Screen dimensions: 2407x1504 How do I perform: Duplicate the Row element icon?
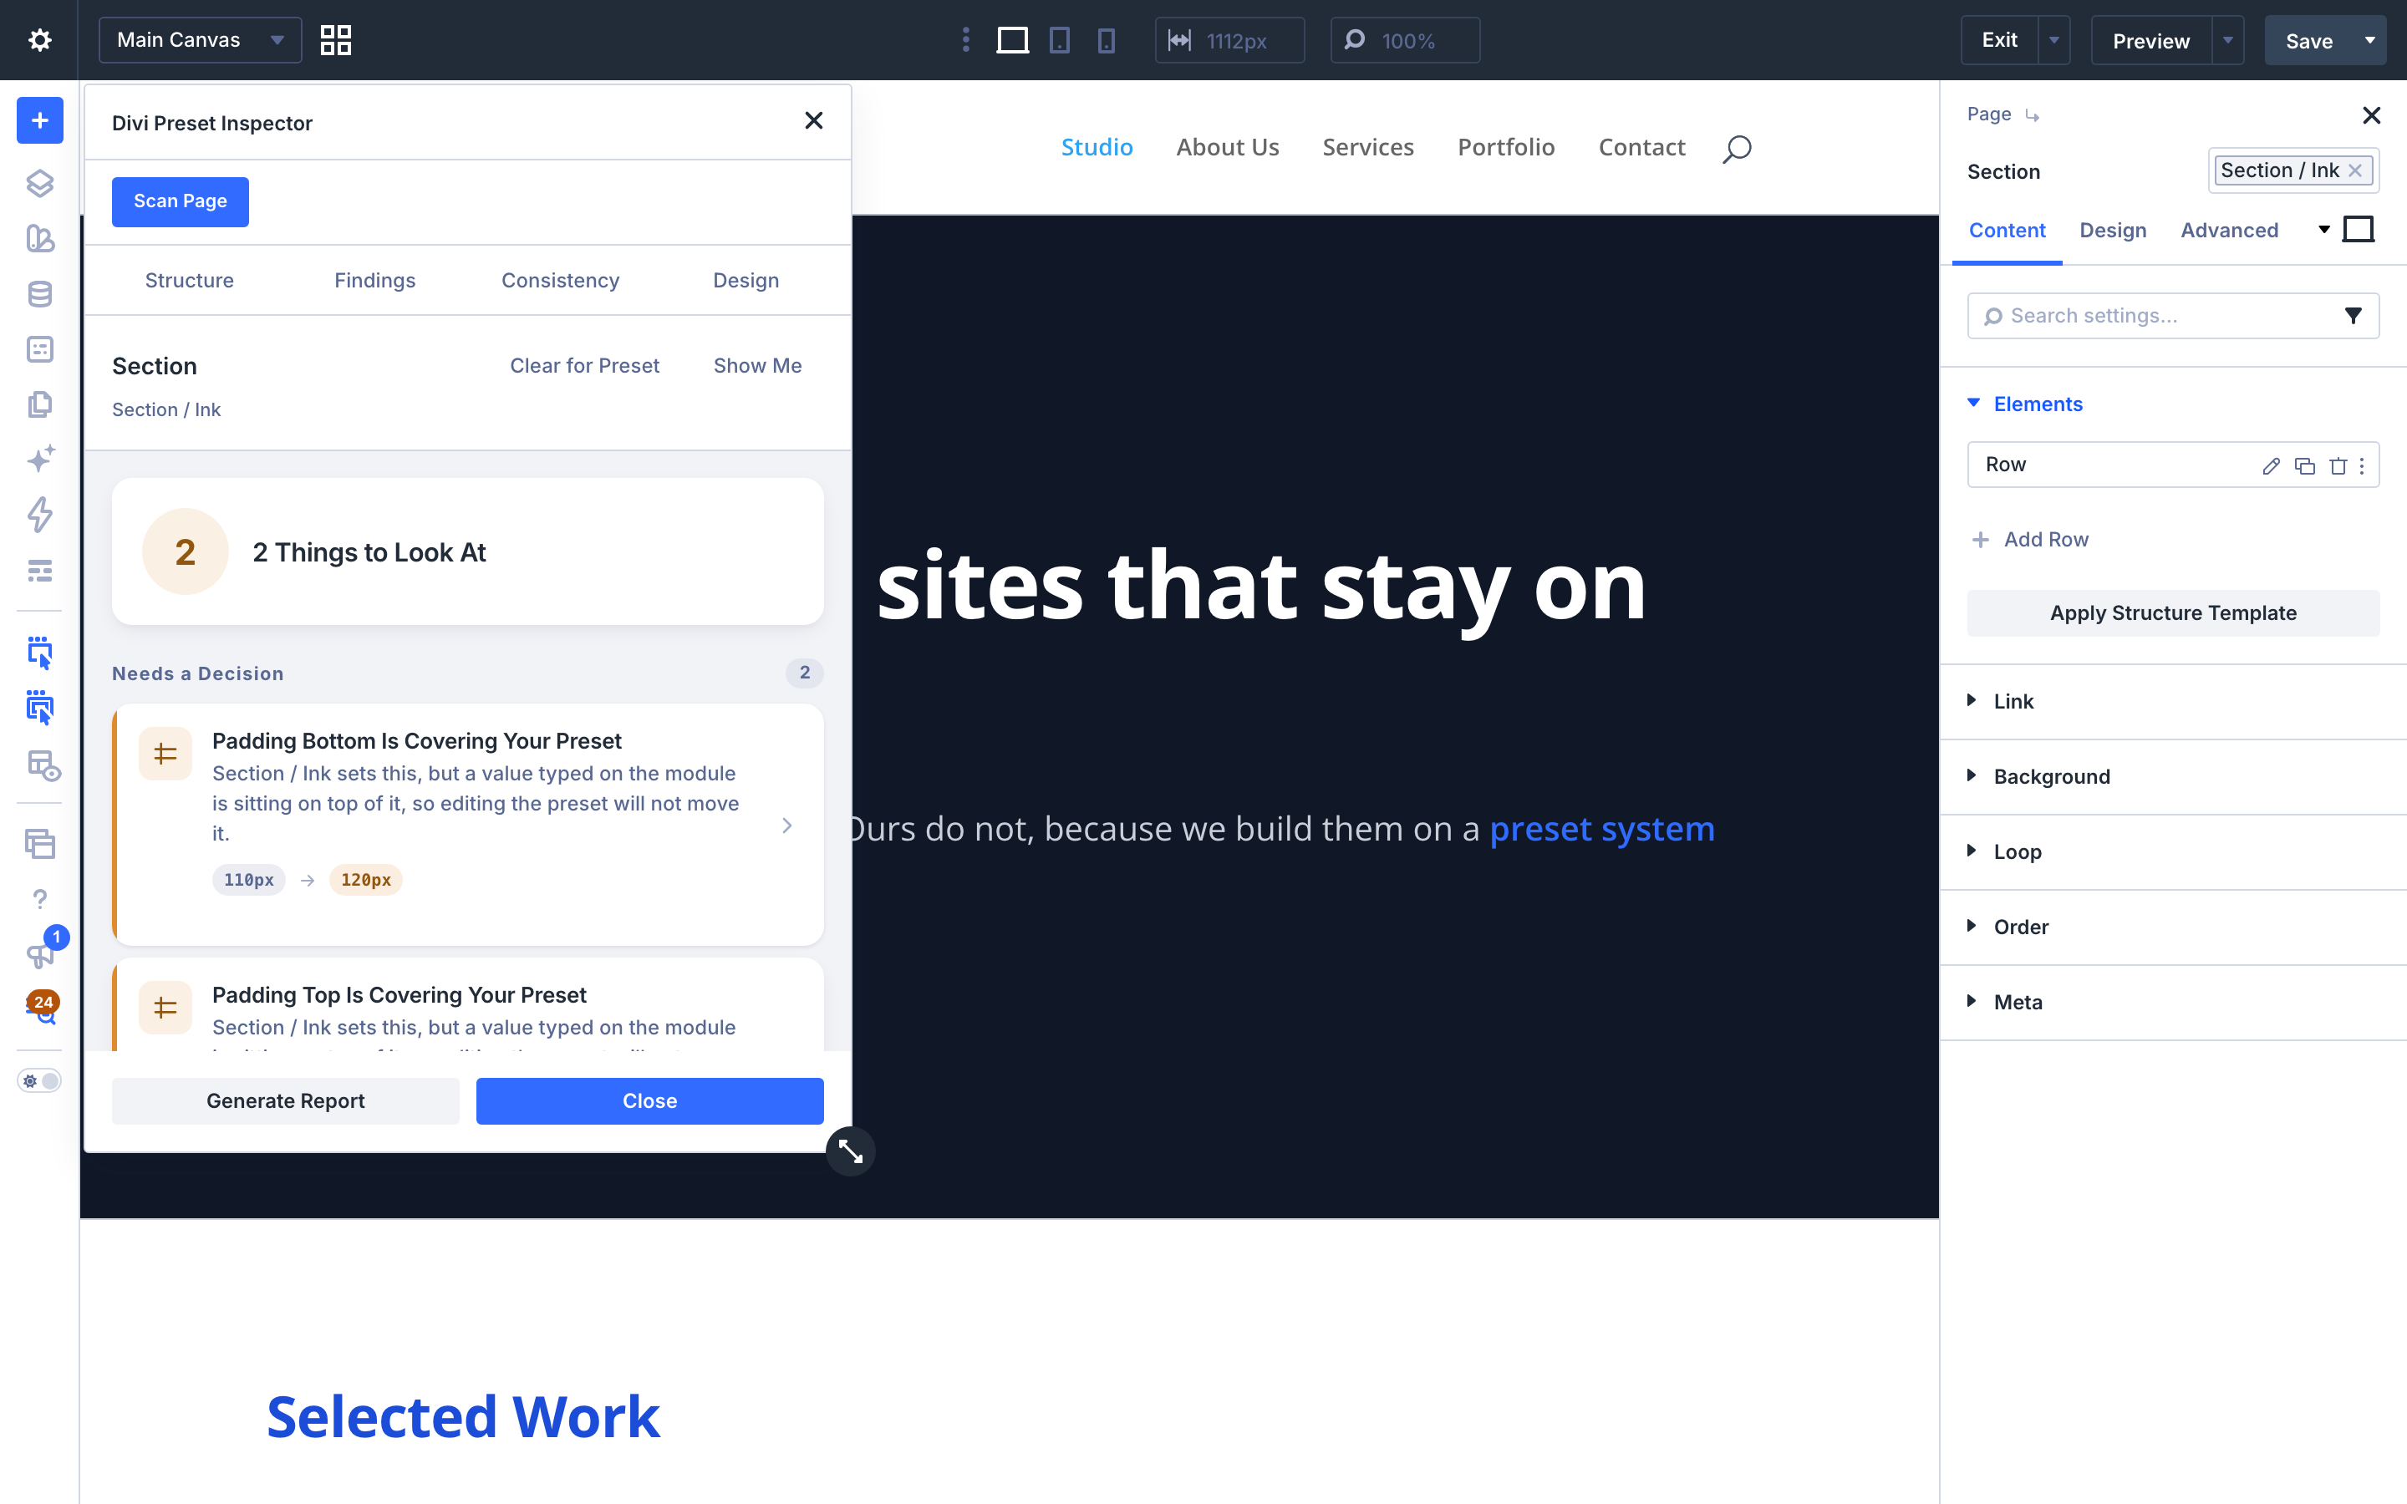click(2304, 465)
